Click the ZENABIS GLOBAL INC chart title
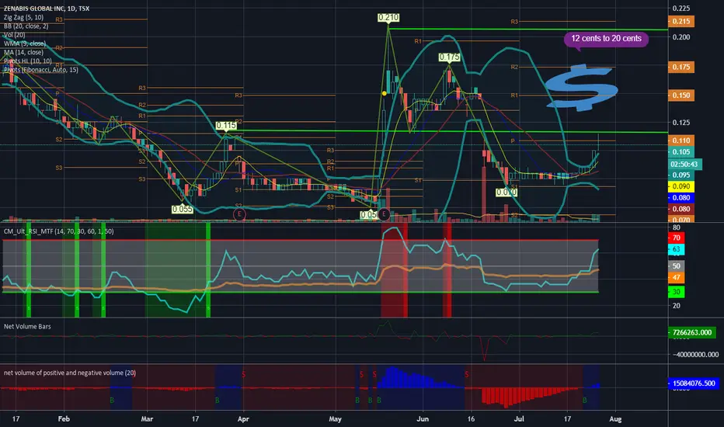Image resolution: width=724 pixels, height=427 pixels. [x=46, y=9]
